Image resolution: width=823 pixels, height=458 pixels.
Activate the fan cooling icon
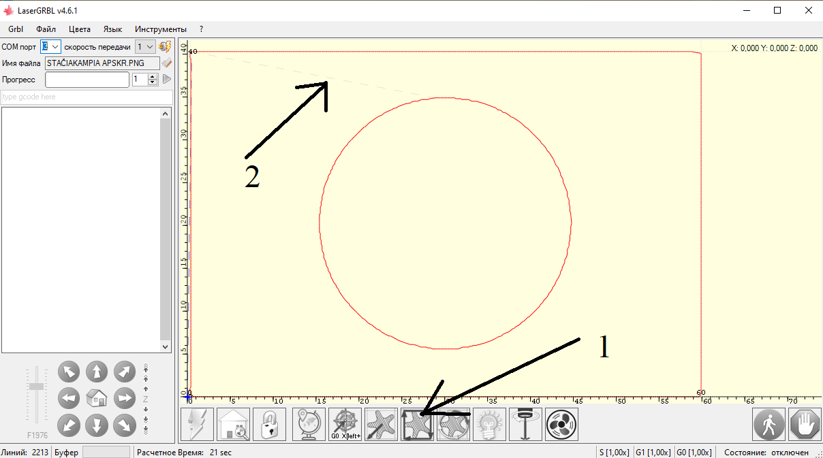pos(561,424)
